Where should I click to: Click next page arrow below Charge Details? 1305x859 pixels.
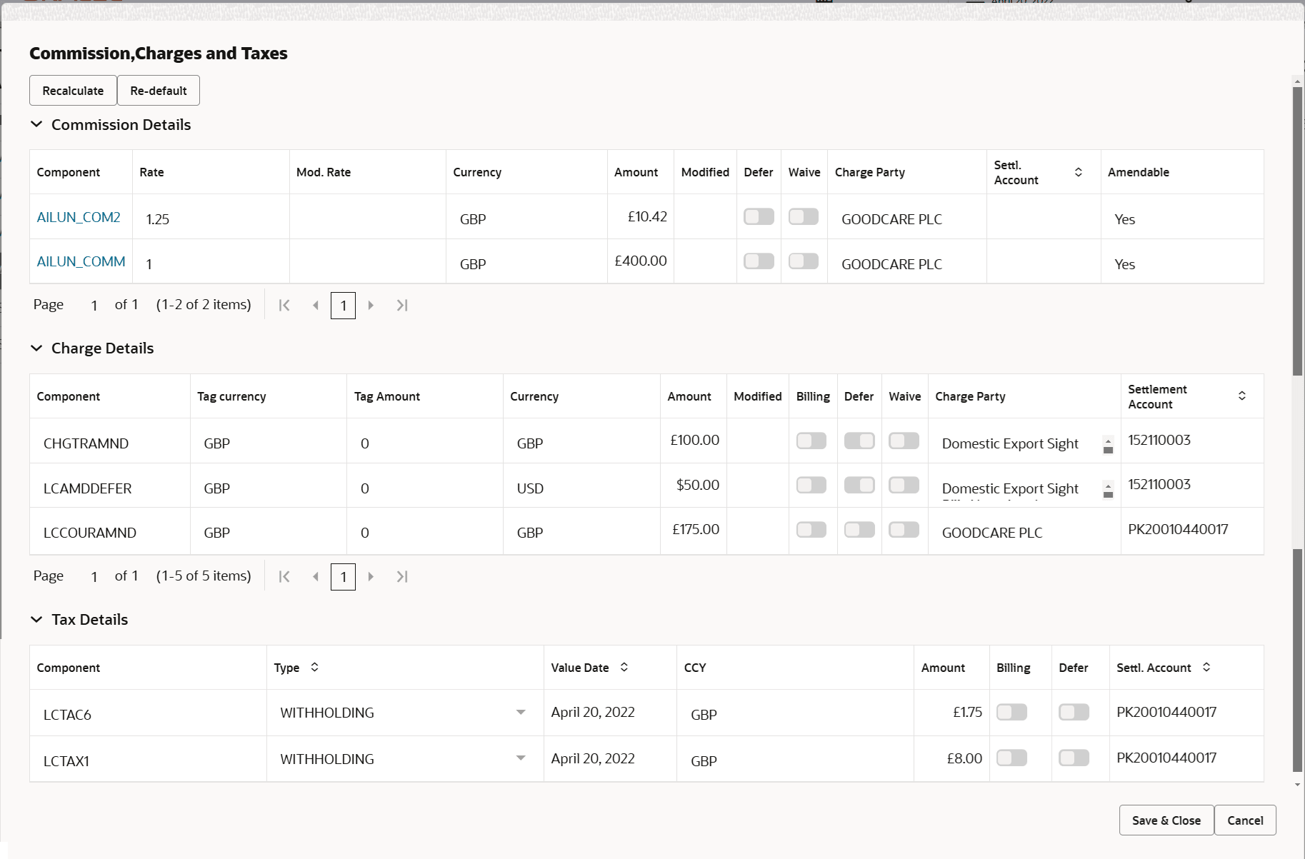(x=371, y=576)
